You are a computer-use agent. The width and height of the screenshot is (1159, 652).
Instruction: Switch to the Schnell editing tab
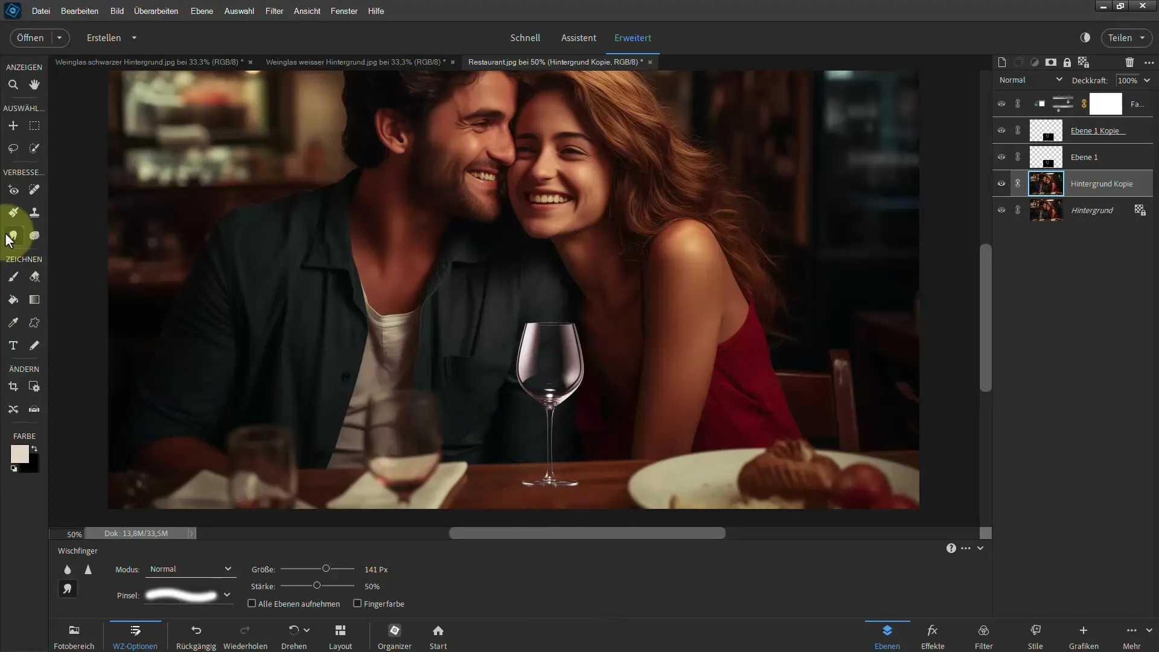point(525,37)
